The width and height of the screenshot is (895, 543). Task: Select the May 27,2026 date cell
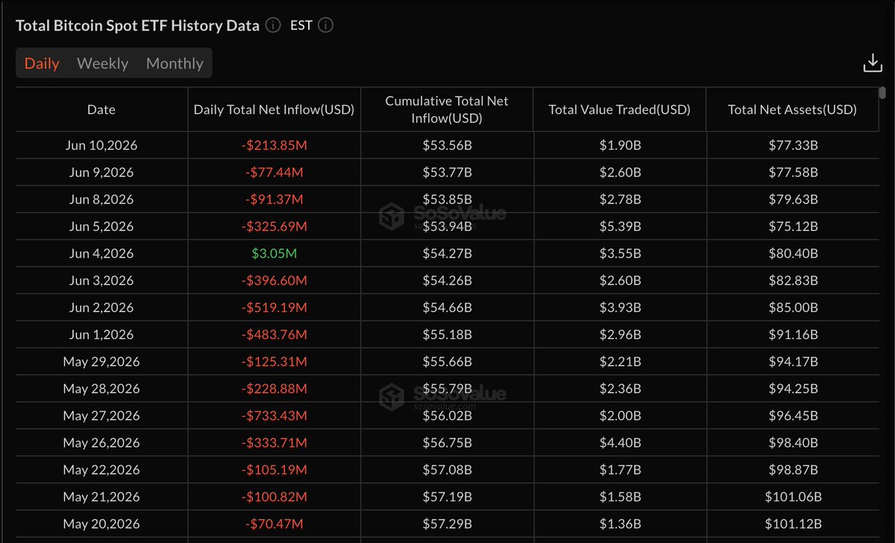click(101, 415)
